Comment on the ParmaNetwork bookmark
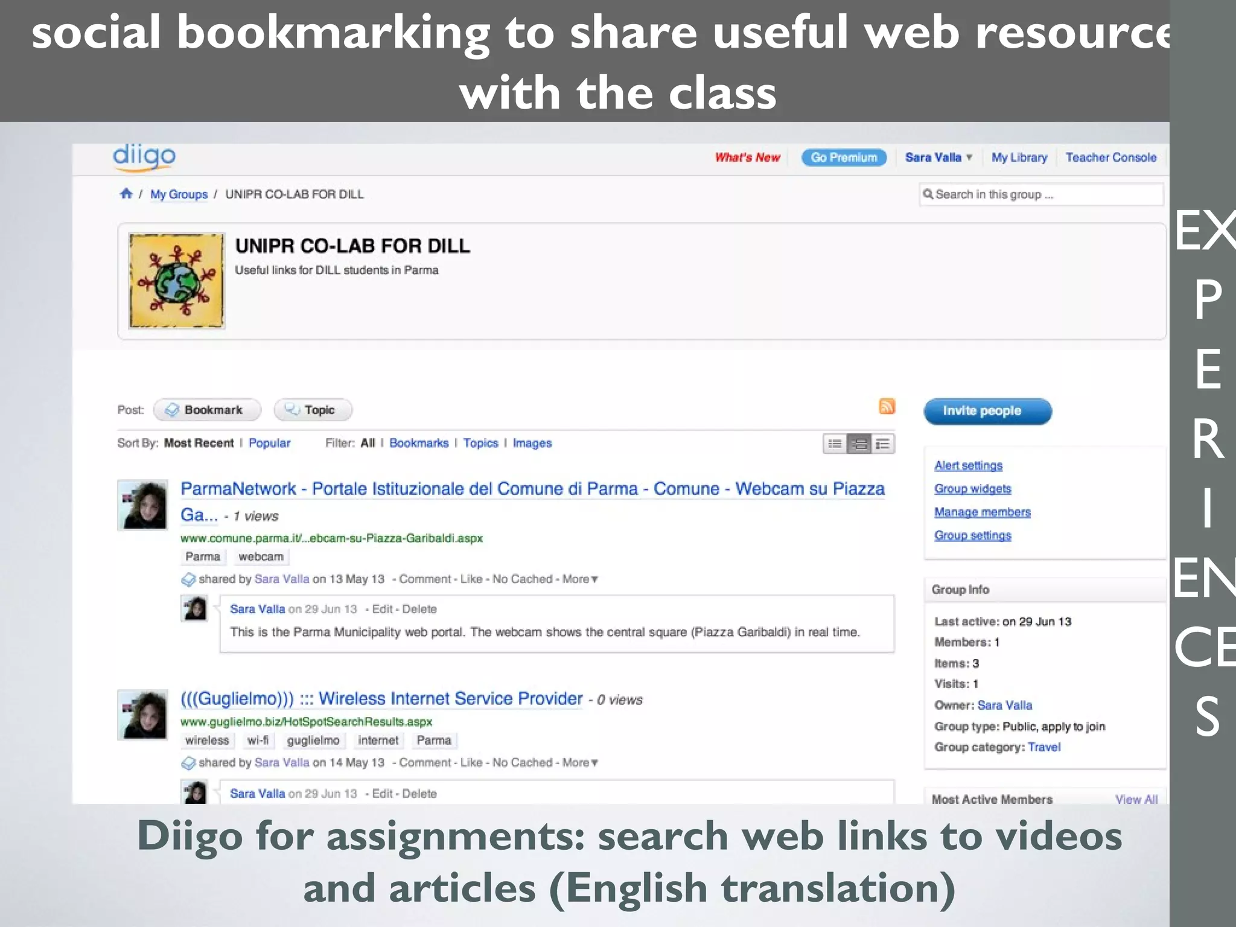 (x=425, y=579)
